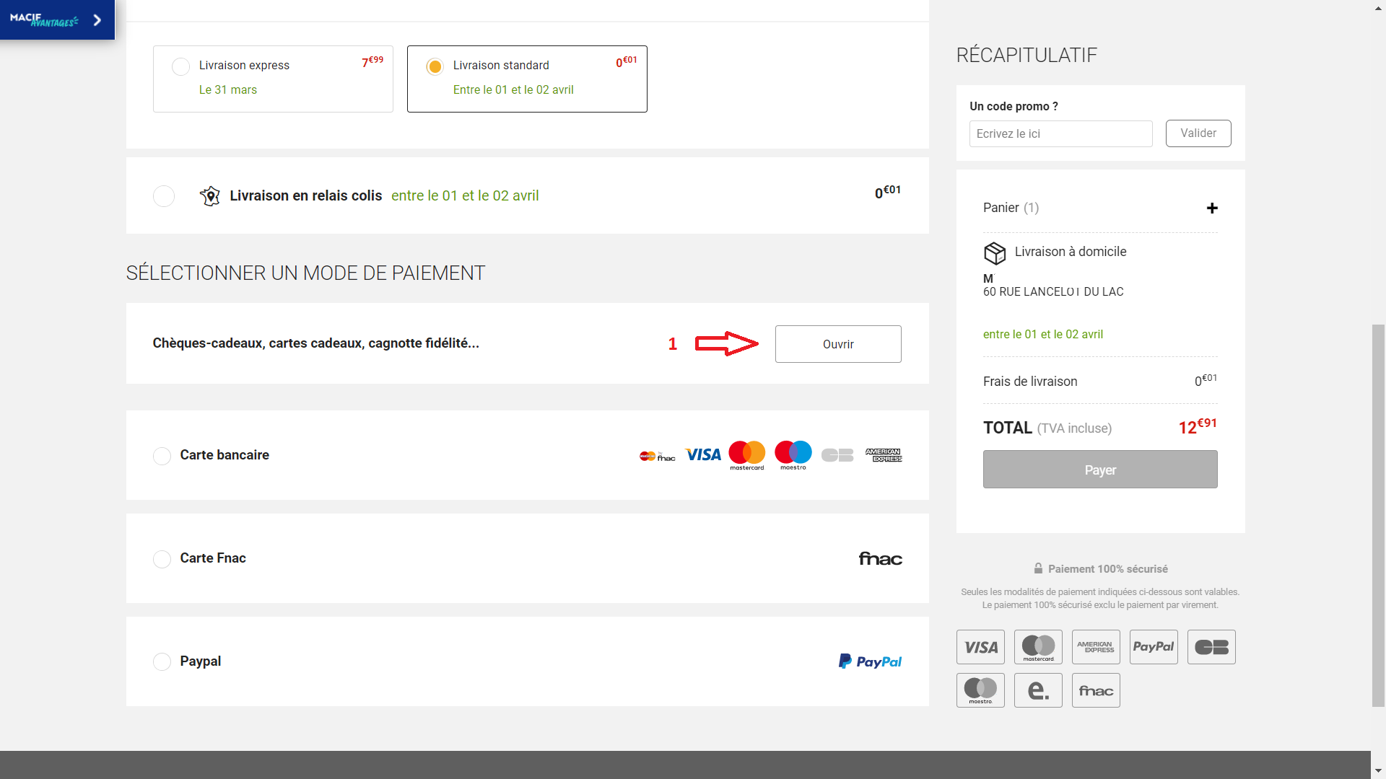The height and width of the screenshot is (779, 1386).
Task: Choose Carte bancaire payment method
Action: tap(162, 456)
